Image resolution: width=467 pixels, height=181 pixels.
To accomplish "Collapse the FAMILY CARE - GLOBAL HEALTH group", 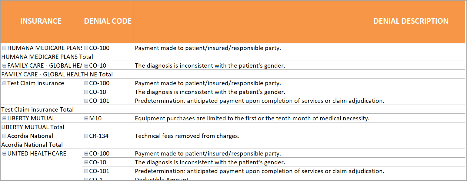I will (x=4, y=65).
